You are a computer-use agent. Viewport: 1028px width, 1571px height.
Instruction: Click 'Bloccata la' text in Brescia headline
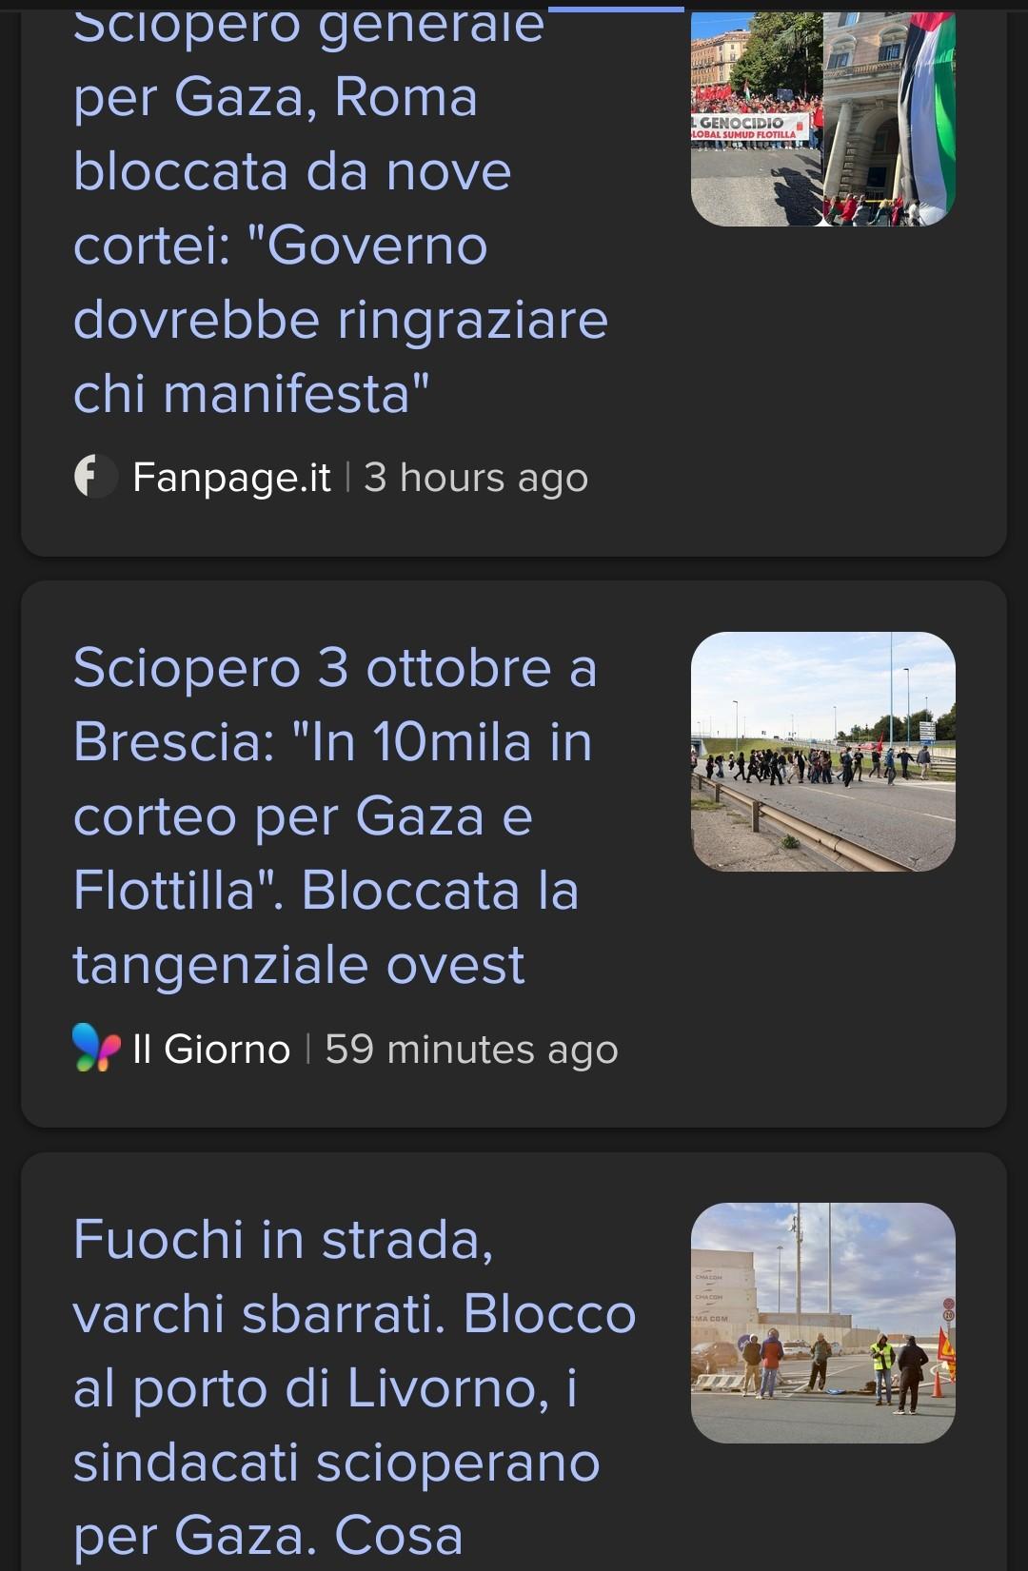click(x=440, y=891)
